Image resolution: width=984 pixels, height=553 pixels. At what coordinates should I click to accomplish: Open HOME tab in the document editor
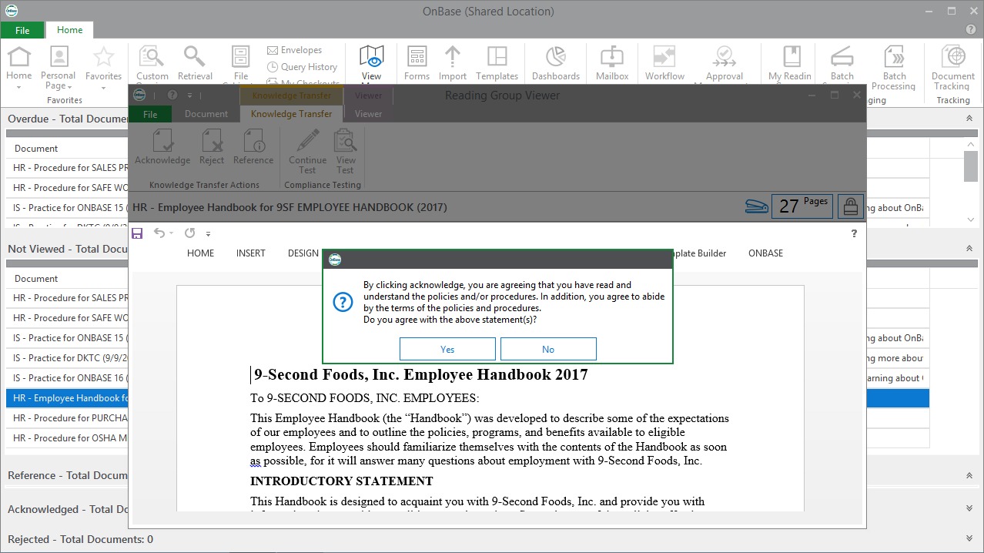point(201,253)
